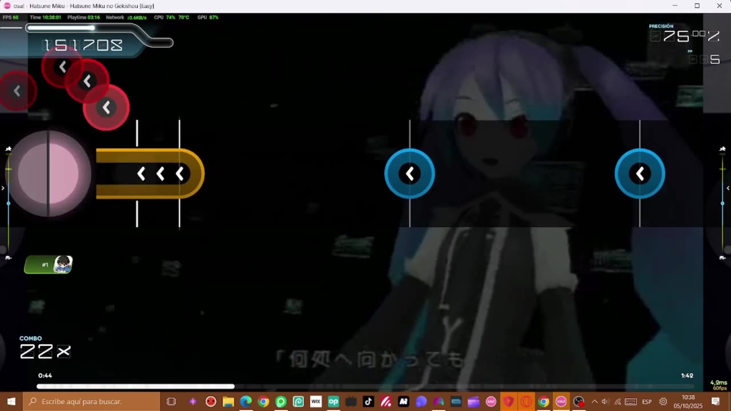This screenshot has height=411, width=731.
Task: Open the Windows notification center
Action: coord(716,401)
